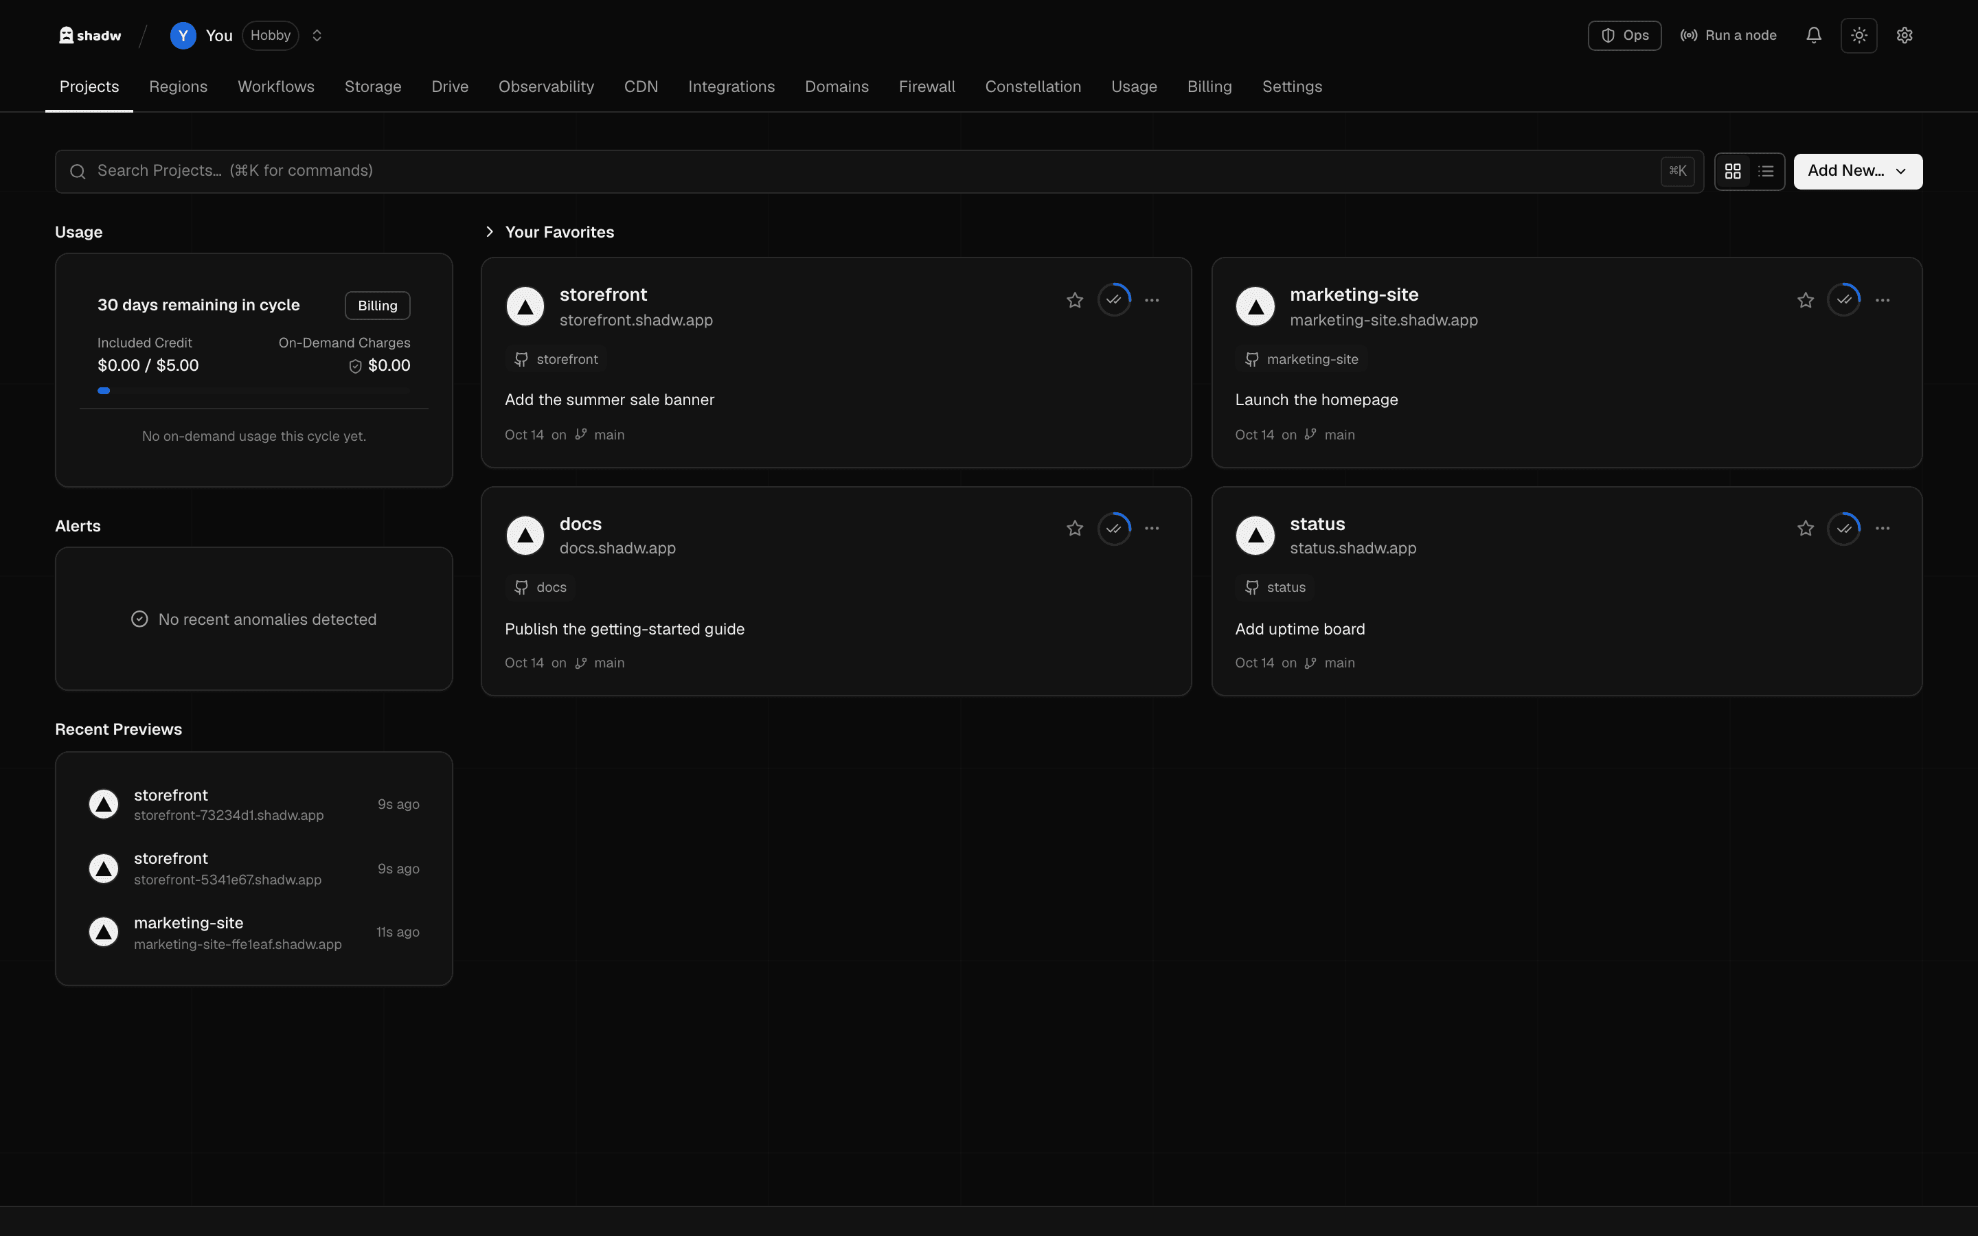Star the status project

pos(1806,528)
